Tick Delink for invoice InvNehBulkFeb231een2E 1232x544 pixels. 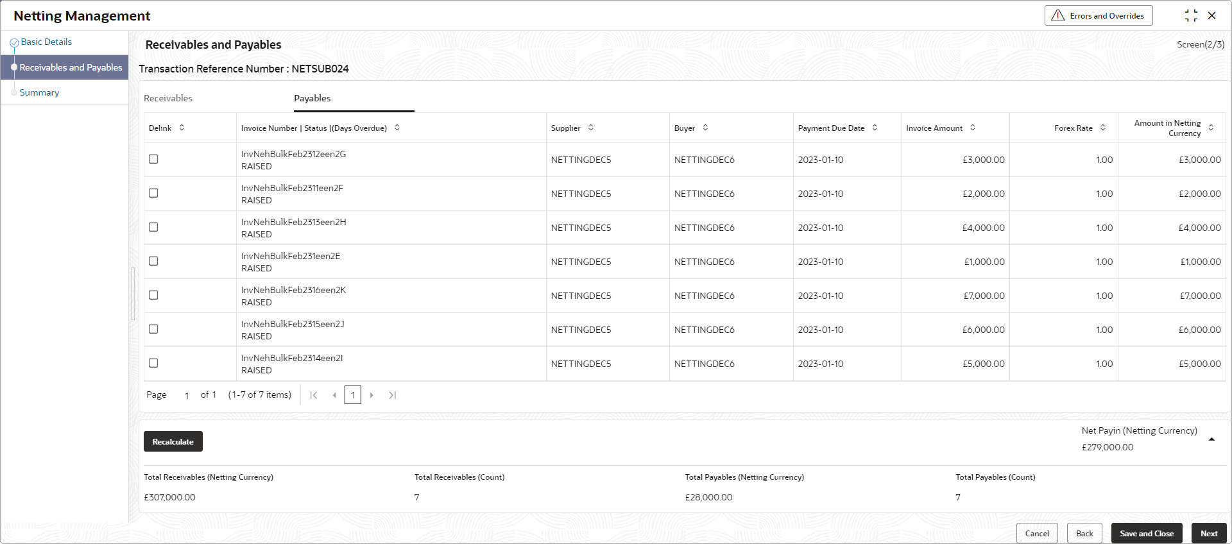point(153,261)
